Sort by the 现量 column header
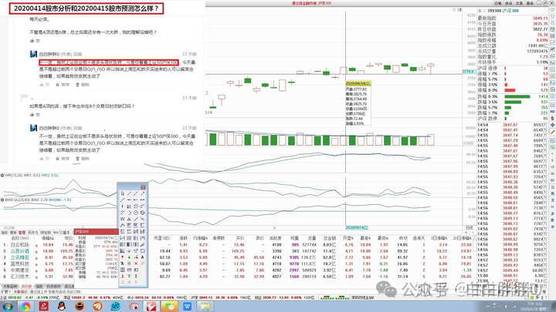 pos(295,238)
